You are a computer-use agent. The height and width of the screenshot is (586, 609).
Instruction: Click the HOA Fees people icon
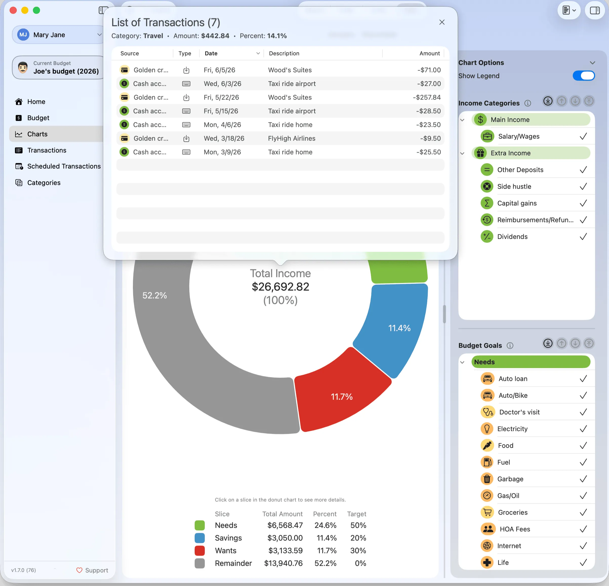click(488, 529)
